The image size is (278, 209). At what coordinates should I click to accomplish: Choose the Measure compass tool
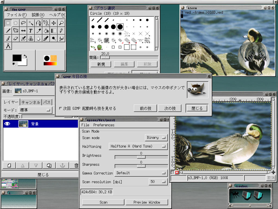8,46
